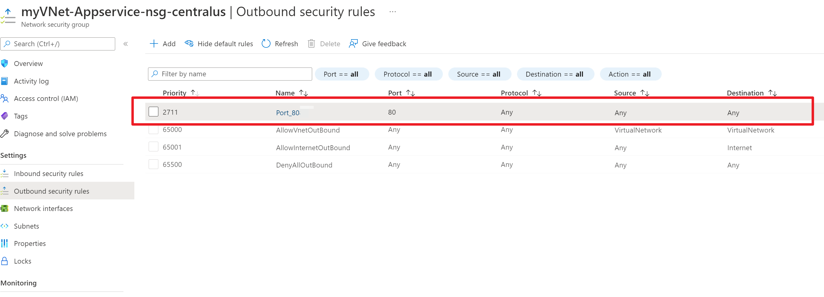Open the Port_80 rule link
The height and width of the screenshot is (297, 824).
(288, 113)
